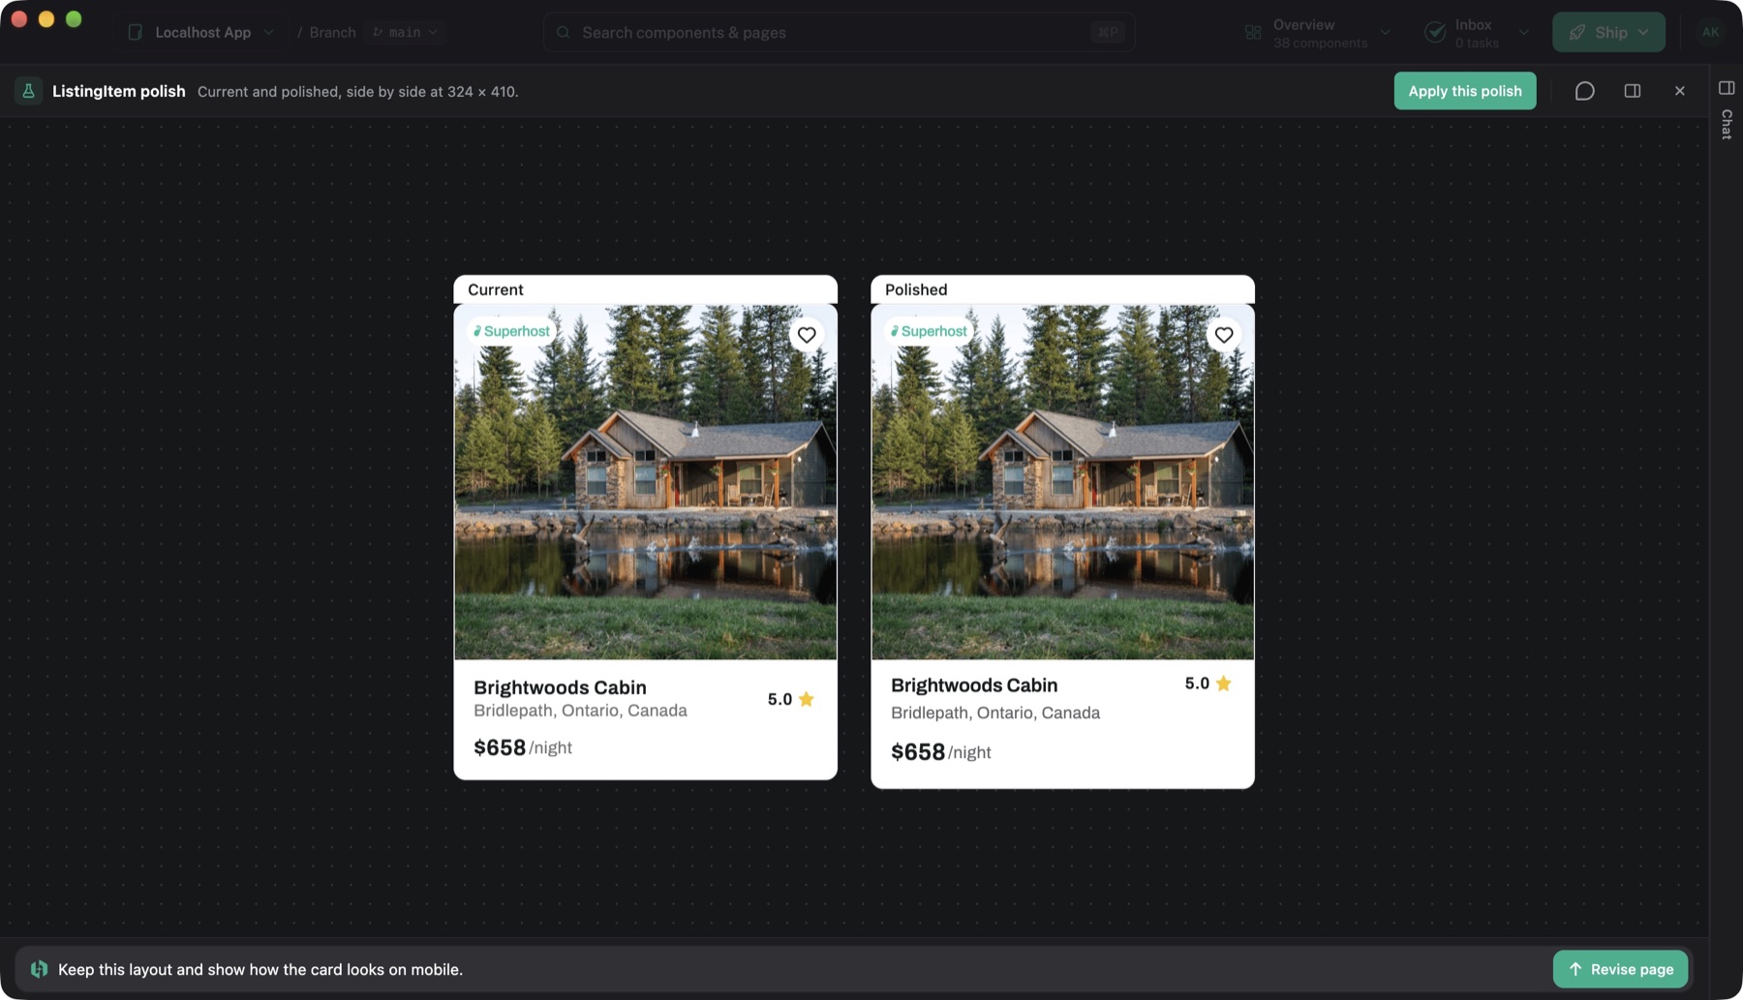Click the prompt bar assistant logo icon

click(39, 969)
